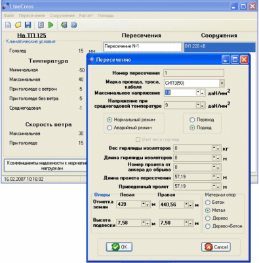Select Нормальный режим radio button
259x263 pixels.
[x=110, y=120]
